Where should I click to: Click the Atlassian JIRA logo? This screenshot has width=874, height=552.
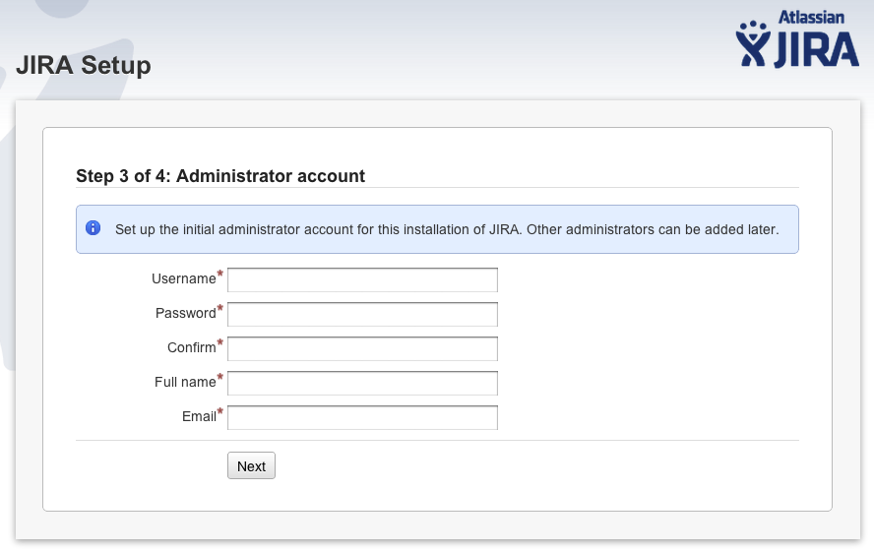point(797,39)
